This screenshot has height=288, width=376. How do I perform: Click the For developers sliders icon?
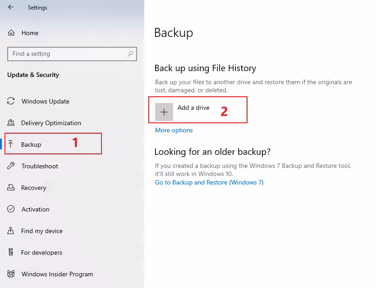click(11, 252)
